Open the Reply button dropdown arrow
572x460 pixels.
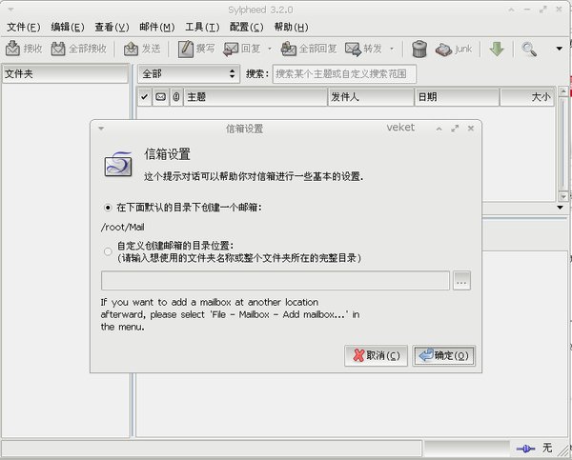click(270, 49)
